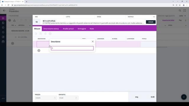Click the Importa da listini link

168,20
